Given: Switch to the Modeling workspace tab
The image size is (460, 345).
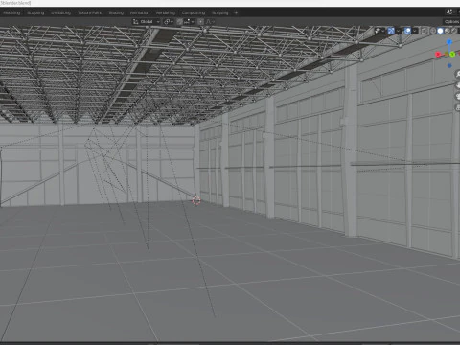Looking at the screenshot, I should tap(11, 12).
